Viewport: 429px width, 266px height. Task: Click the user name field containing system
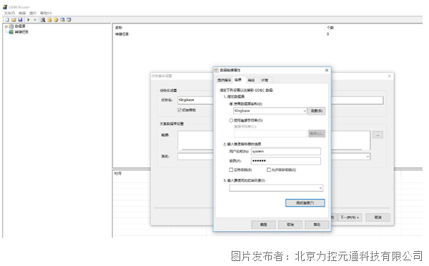(x=285, y=151)
